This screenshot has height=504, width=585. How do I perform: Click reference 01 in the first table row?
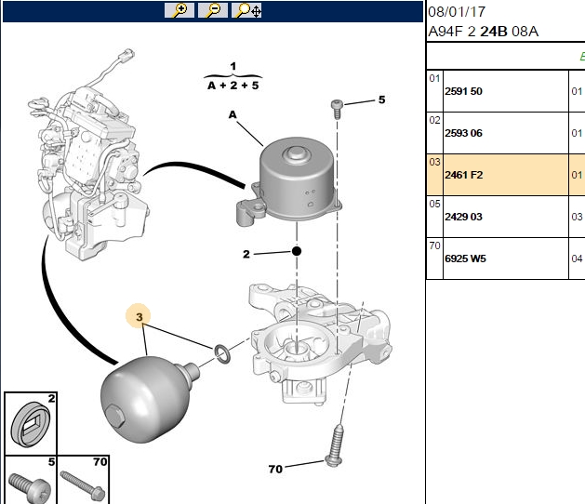point(434,78)
